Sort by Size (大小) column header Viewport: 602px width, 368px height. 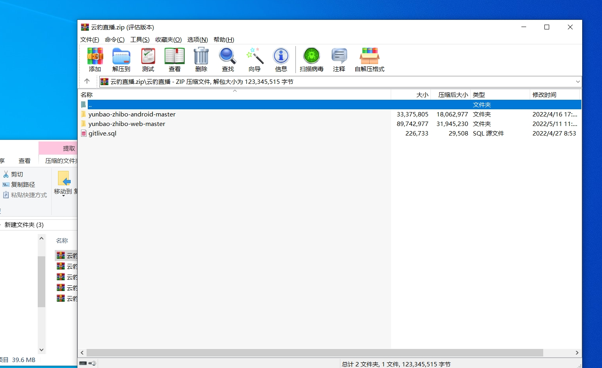pyautogui.click(x=411, y=95)
